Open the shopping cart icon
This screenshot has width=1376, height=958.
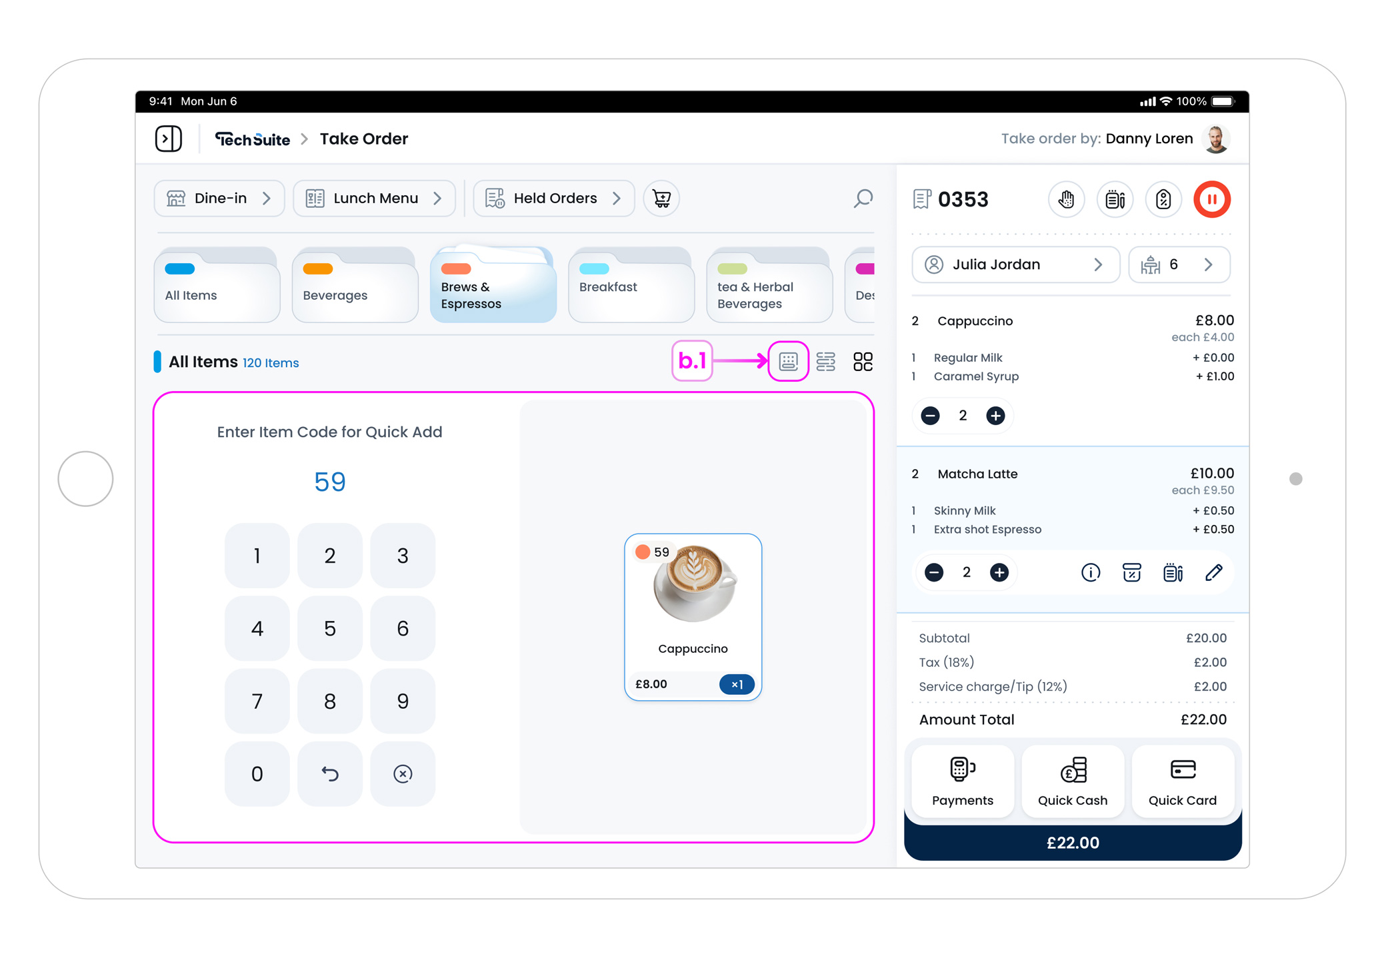661,199
